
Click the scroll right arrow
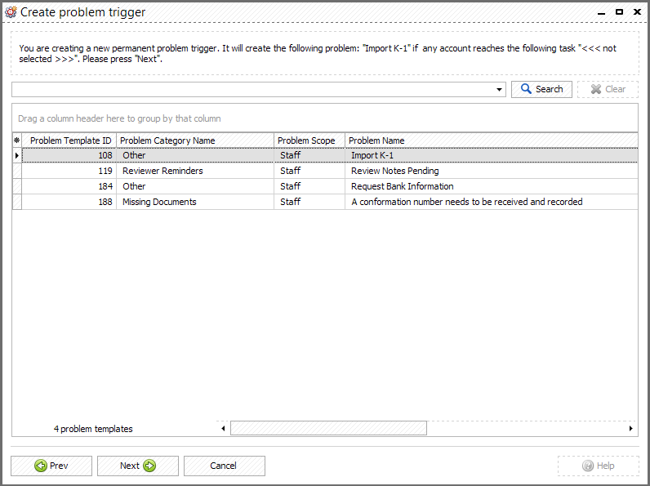[630, 428]
